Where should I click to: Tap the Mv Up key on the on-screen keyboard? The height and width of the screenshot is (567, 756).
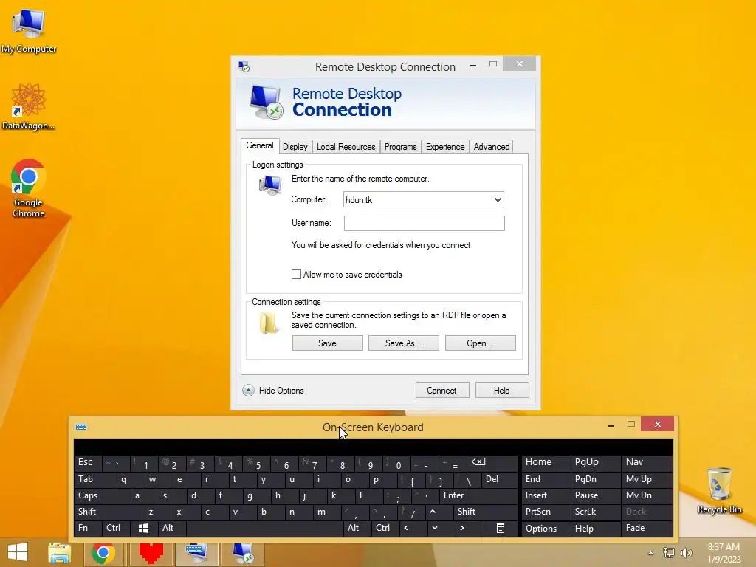coord(647,479)
